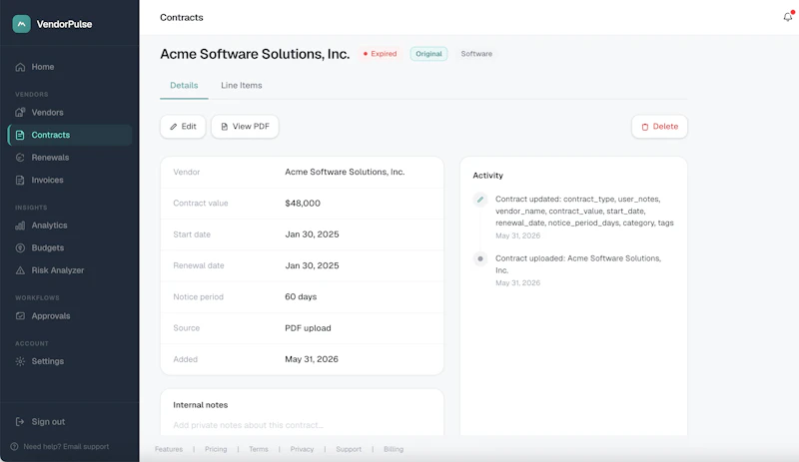Open the notifications bell
This screenshot has height=462, width=799.
point(788,17)
